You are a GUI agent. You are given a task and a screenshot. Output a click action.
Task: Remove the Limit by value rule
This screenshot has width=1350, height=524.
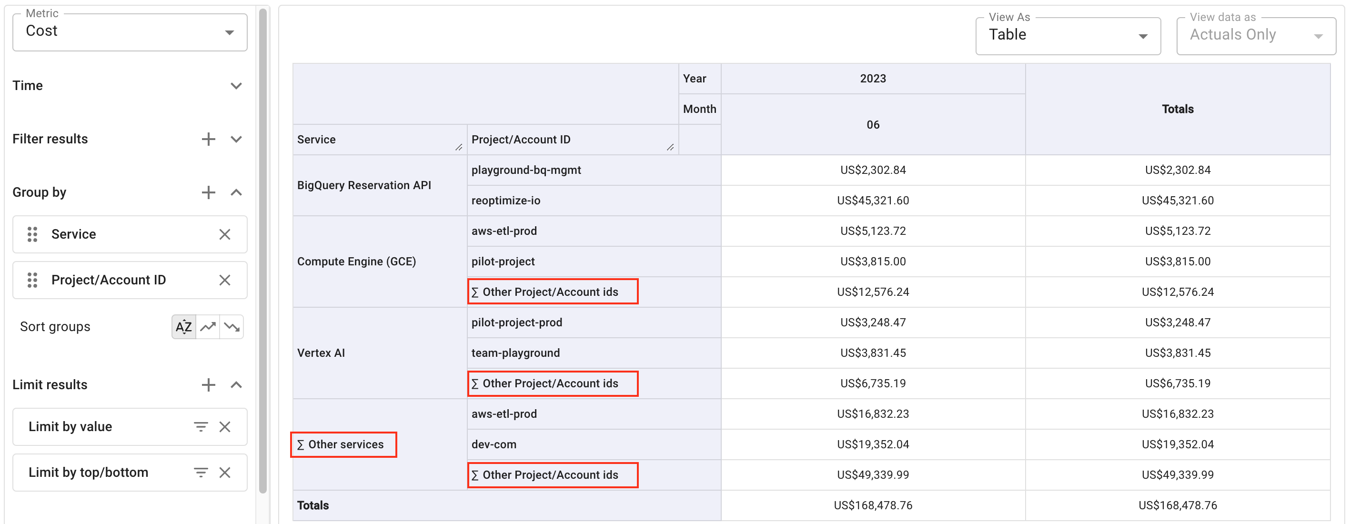(x=225, y=426)
